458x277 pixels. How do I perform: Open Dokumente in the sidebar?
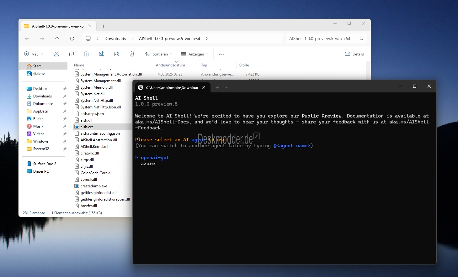pos(43,104)
